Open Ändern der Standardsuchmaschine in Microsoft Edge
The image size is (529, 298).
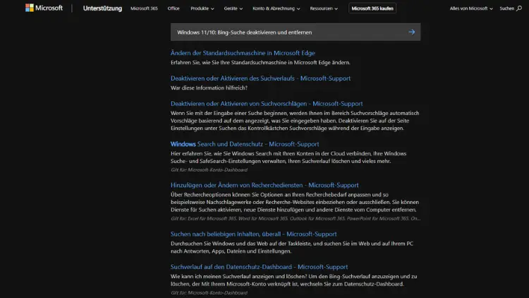[x=243, y=53]
